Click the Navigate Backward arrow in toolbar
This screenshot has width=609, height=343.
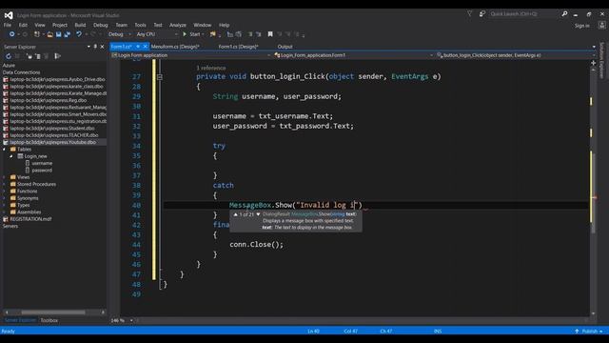point(11,34)
